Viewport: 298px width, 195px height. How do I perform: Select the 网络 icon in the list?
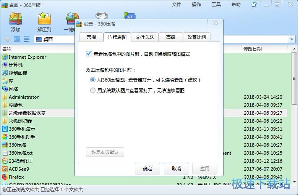pos(5,89)
